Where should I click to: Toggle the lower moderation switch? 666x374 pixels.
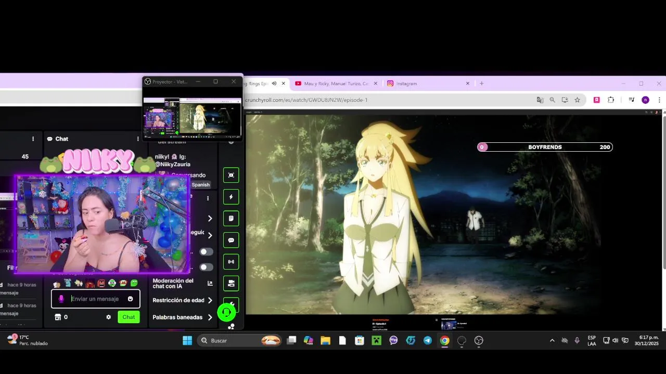coord(207,268)
